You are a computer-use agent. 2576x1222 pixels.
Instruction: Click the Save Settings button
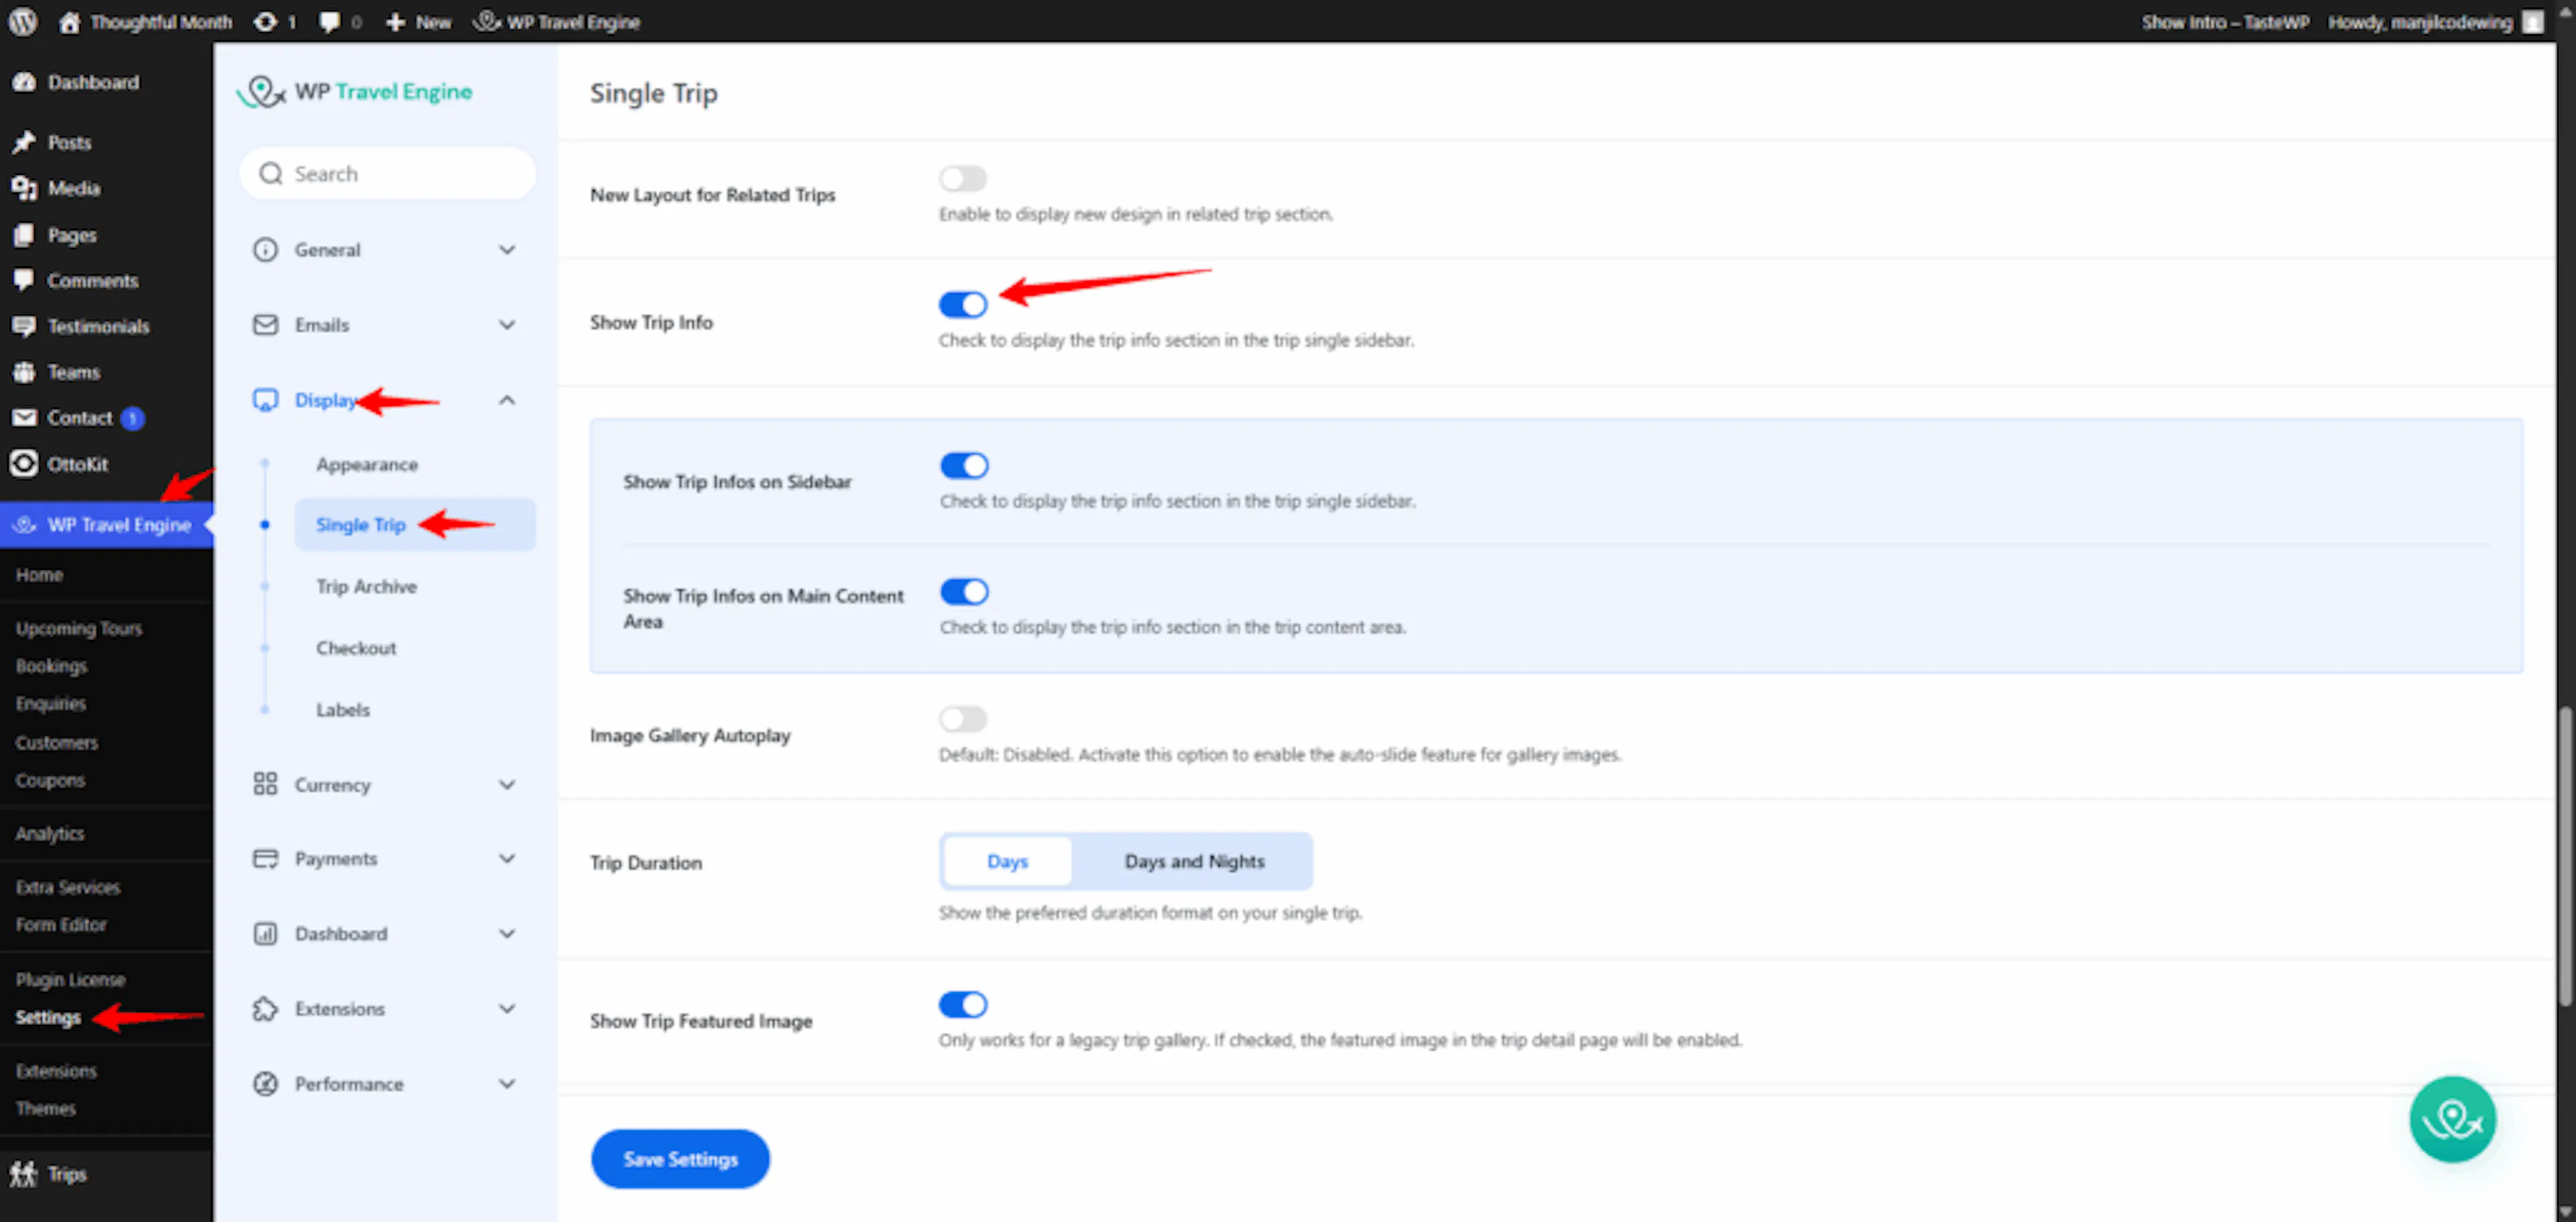(680, 1158)
